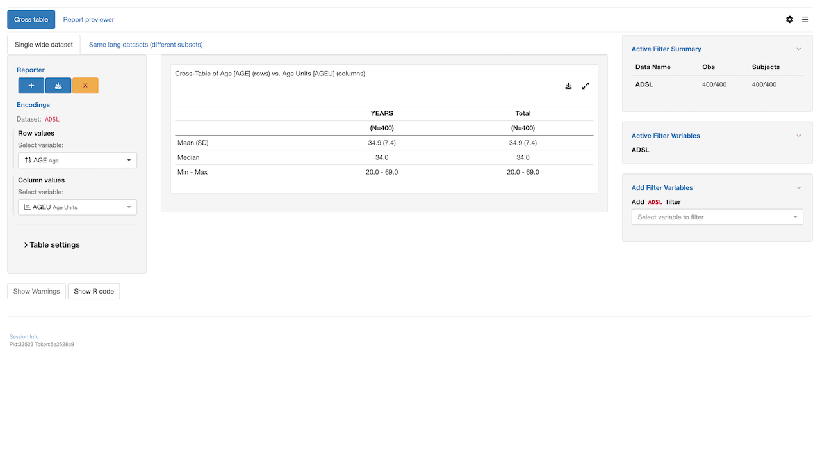Screen dimensions: 820x472
Task: Open the Select variable to filter dropdown
Action: [717, 217]
